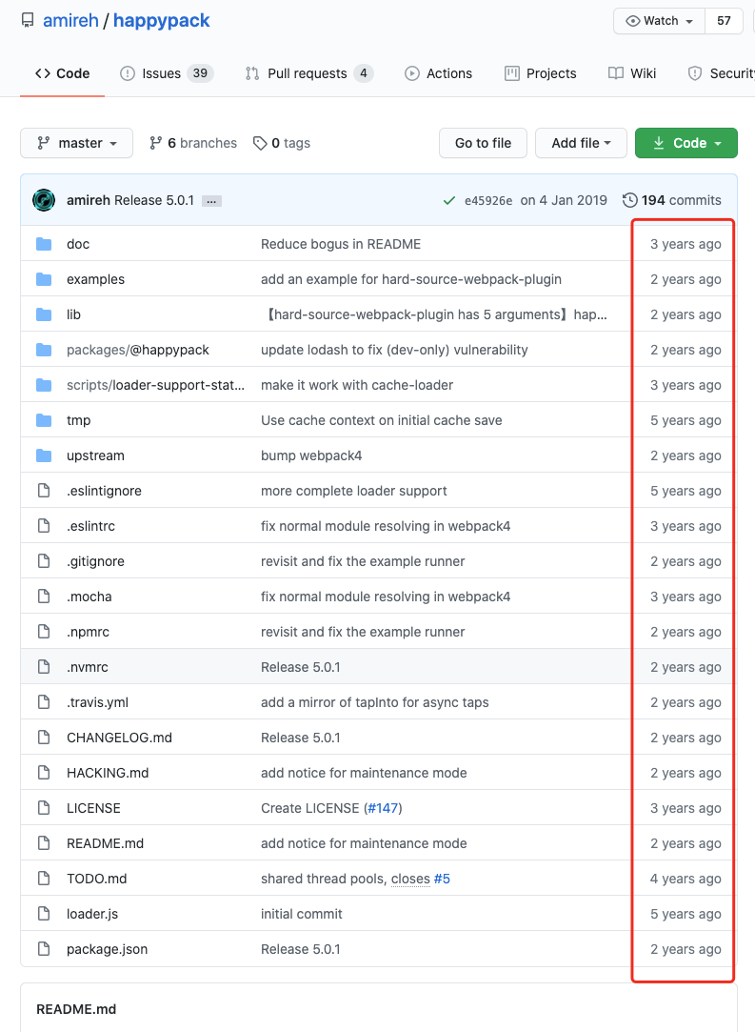Viewport: 755px width, 1032px height.
Task: Expand the commit message ellipsis
Action: pos(211,200)
